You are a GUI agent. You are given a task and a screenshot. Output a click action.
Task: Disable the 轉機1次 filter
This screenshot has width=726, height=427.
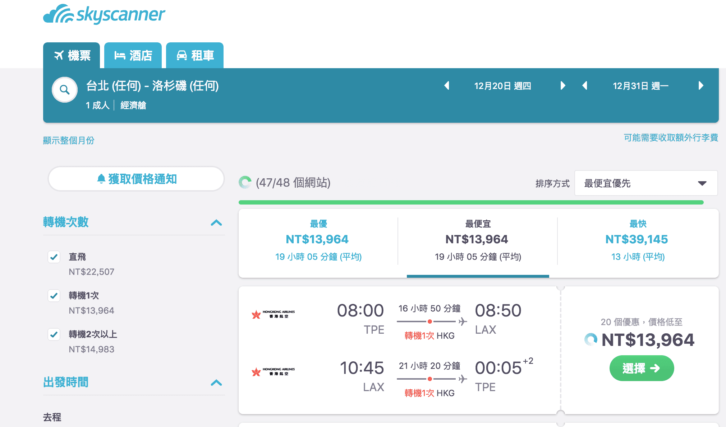tap(54, 296)
